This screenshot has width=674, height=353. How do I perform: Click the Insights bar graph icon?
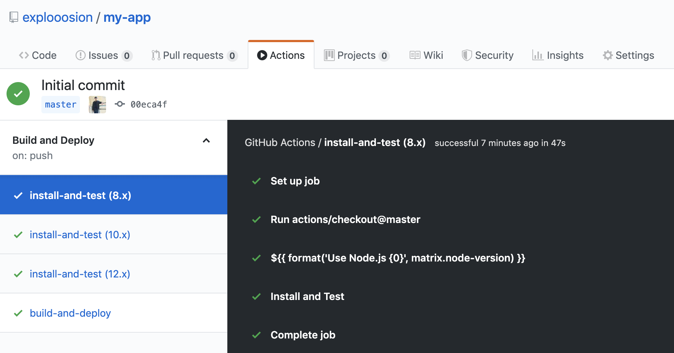point(537,55)
